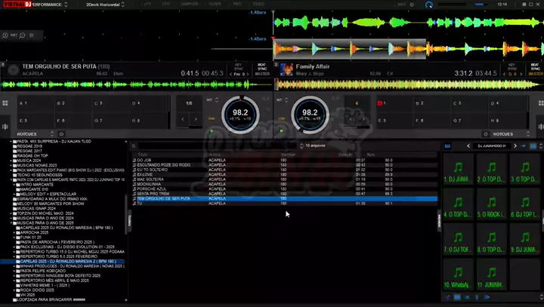Click the browser search field
This screenshot has width=544, height=307.
pyautogui.click(x=217, y=146)
